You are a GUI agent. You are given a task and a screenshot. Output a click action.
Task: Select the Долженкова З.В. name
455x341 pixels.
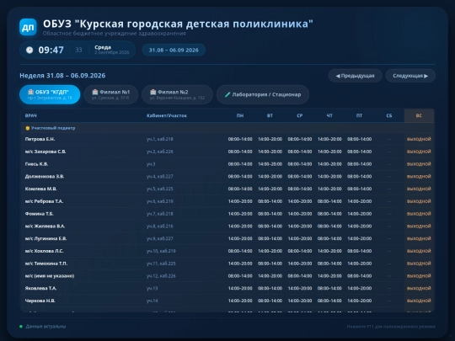[x=45, y=177]
